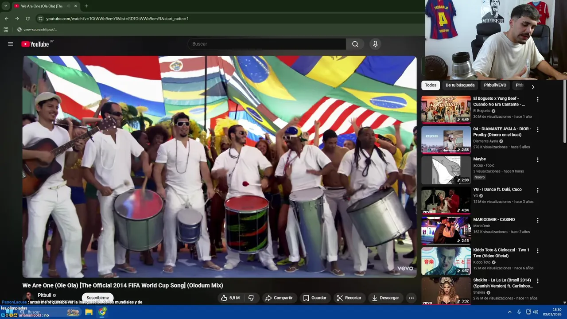Screen dimensions: 567x319
Task: Dislike the video
Action: (251, 298)
